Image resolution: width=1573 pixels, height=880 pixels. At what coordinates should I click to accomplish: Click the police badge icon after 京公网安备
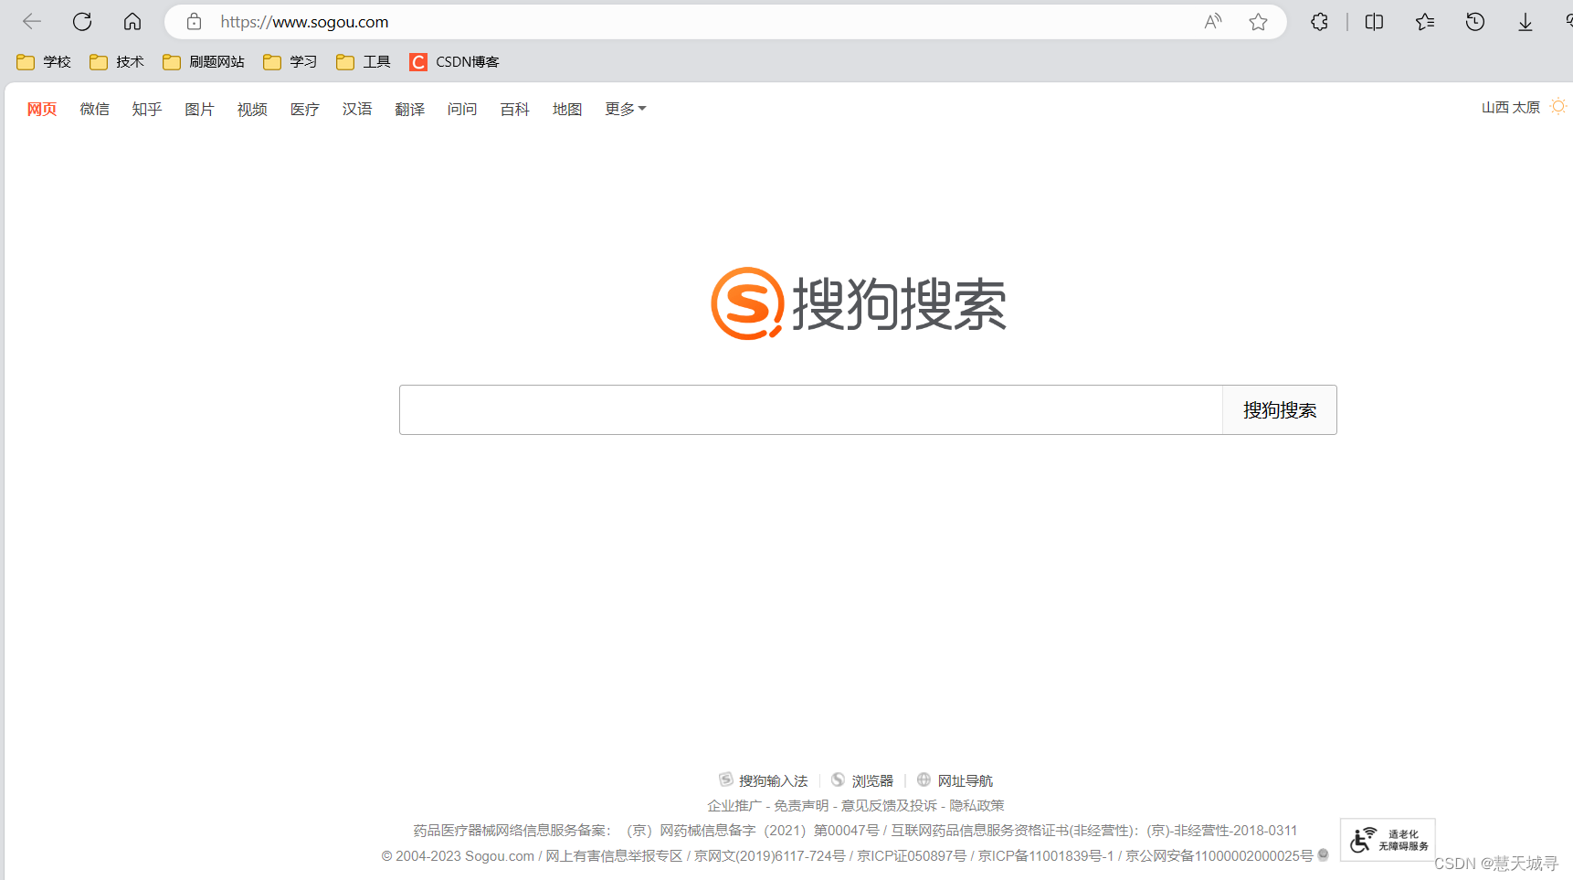[x=1323, y=855]
